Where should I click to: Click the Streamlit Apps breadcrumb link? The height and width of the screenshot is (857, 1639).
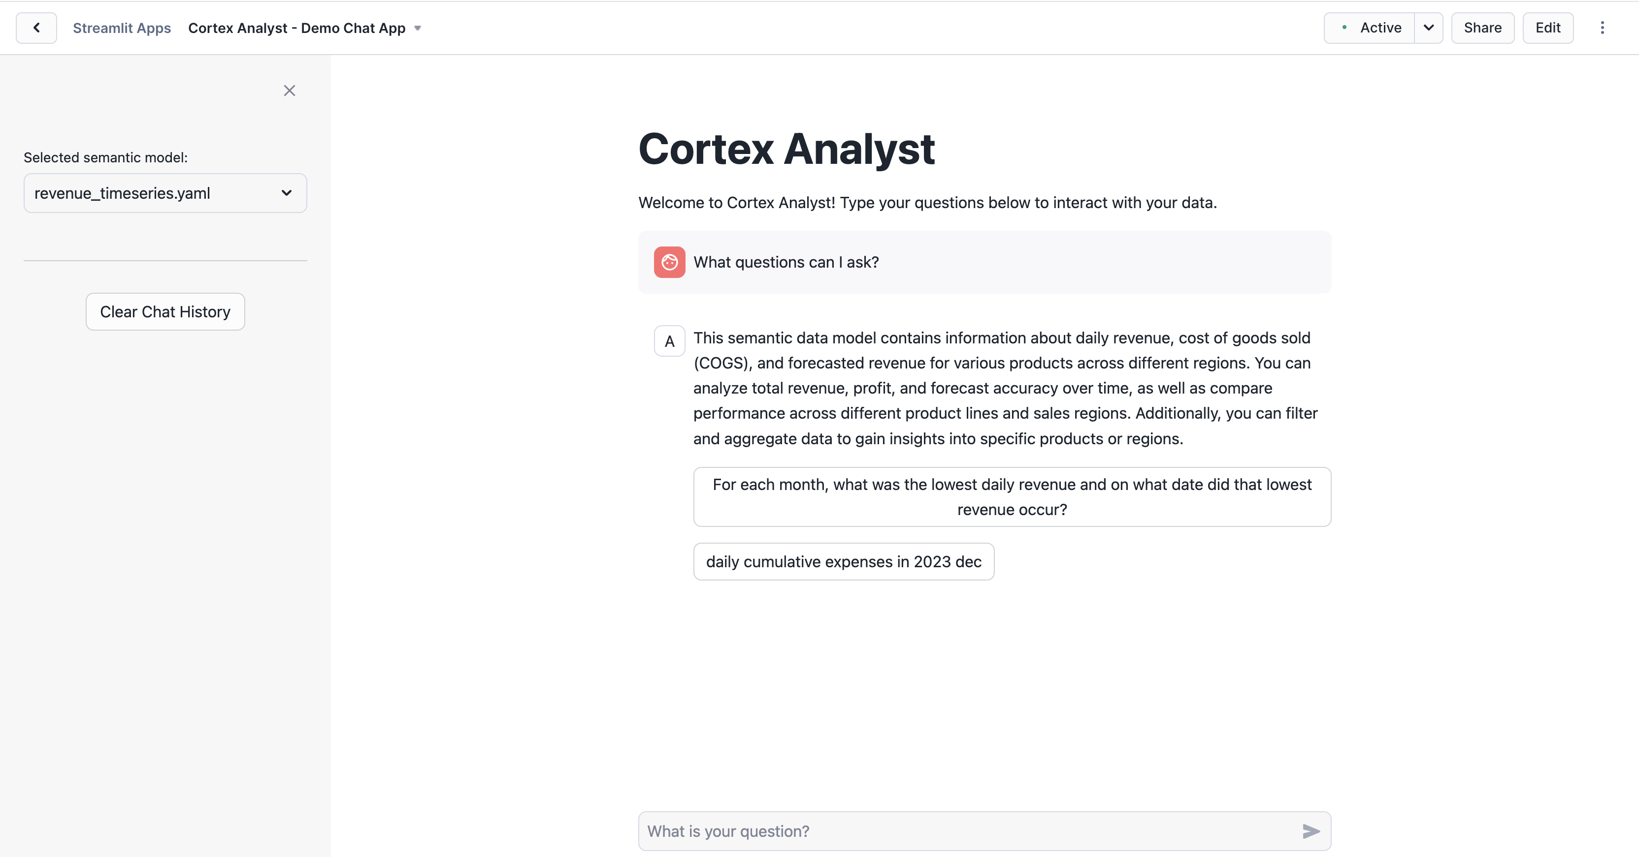[122, 28]
